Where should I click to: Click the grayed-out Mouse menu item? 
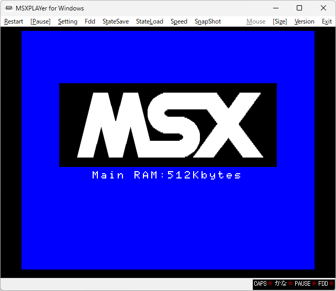[x=256, y=21]
